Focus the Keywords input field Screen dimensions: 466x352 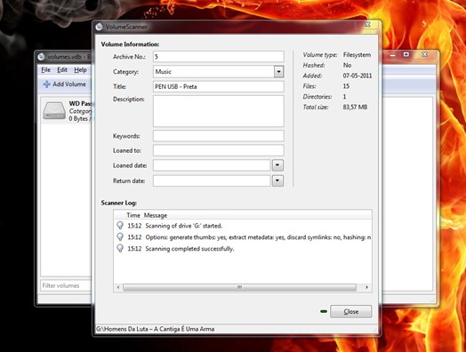point(219,136)
